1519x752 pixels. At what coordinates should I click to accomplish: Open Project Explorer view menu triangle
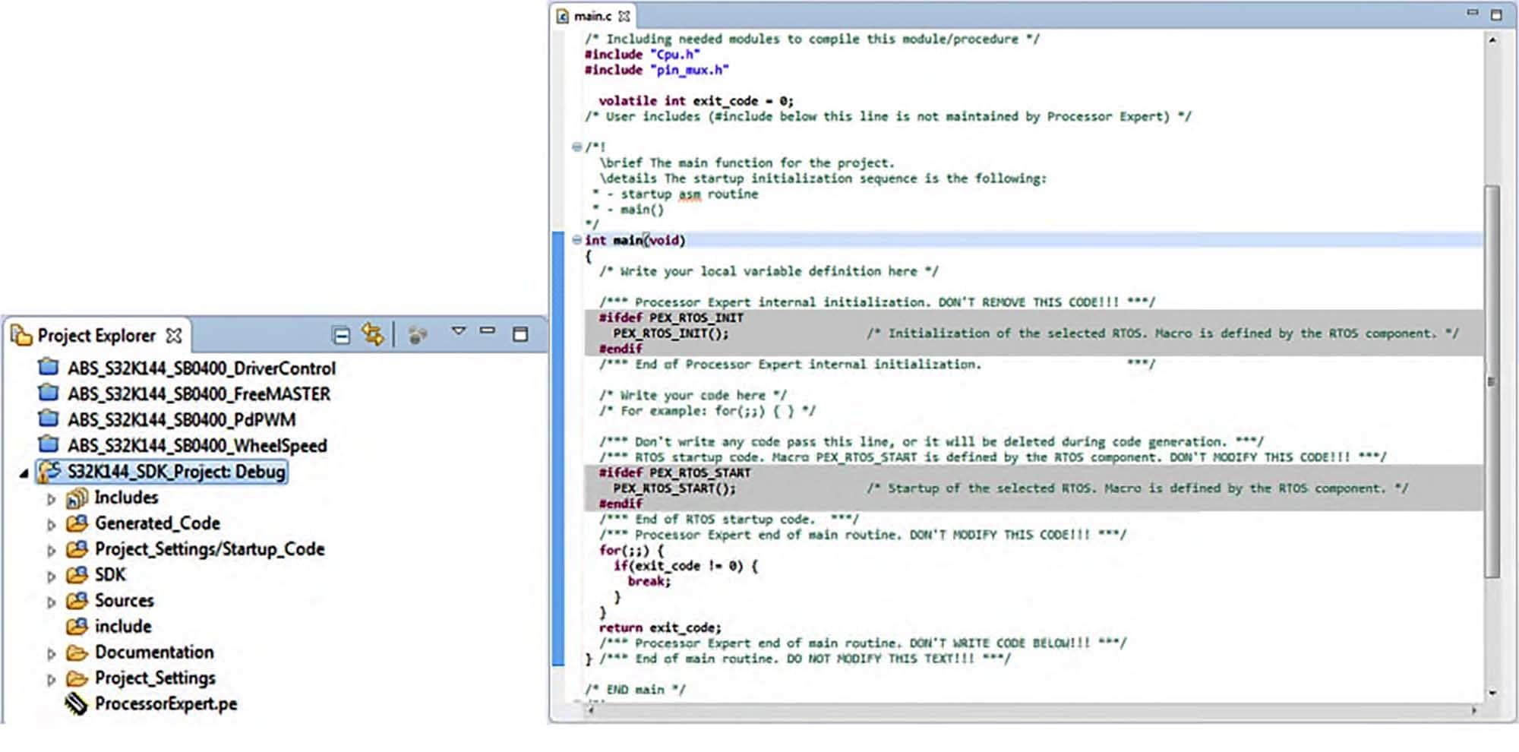458,331
